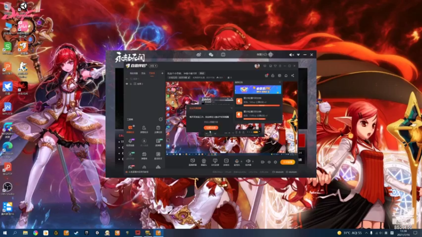Open the Weibo icon in launcher title bar

coord(199,55)
